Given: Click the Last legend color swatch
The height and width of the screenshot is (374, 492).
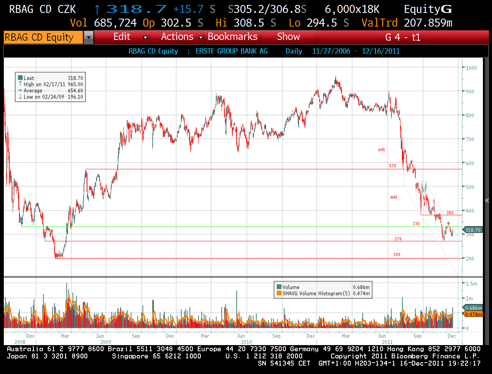Looking at the screenshot, I should point(20,78).
